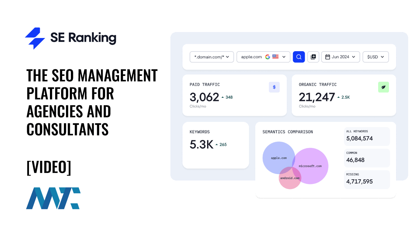Image resolution: width=419 pixels, height=235 pixels.
Task: Click the Common 46,848 box
Action: click(x=367, y=158)
